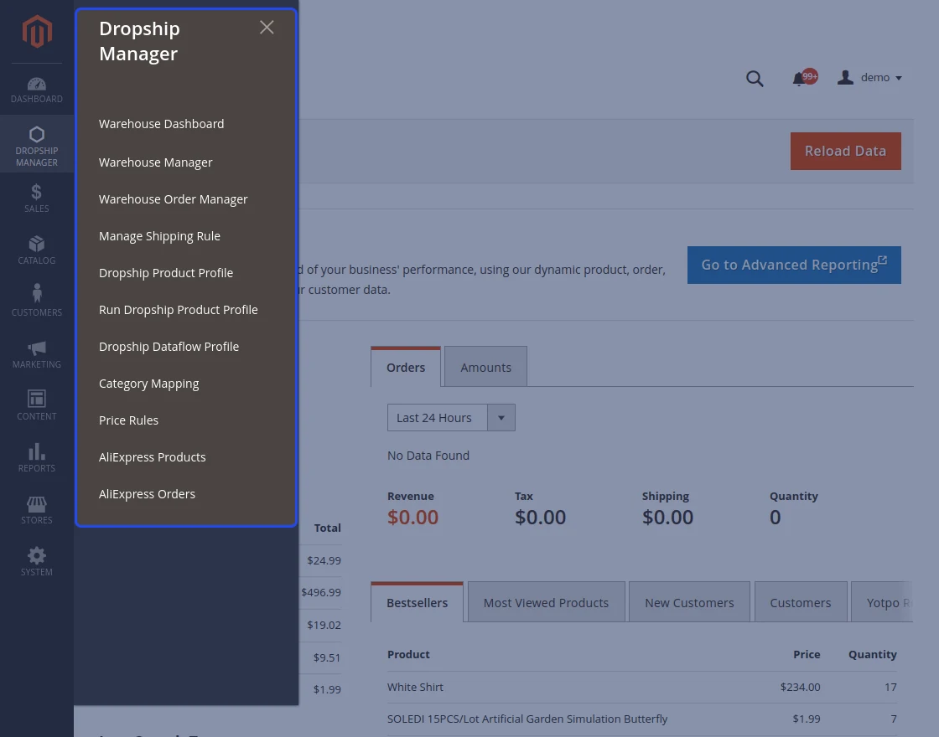Click the $496.99 total cell
The width and height of the screenshot is (939, 737).
point(321,592)
